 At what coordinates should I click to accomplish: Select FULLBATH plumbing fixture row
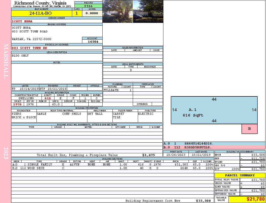coord(118,90)
